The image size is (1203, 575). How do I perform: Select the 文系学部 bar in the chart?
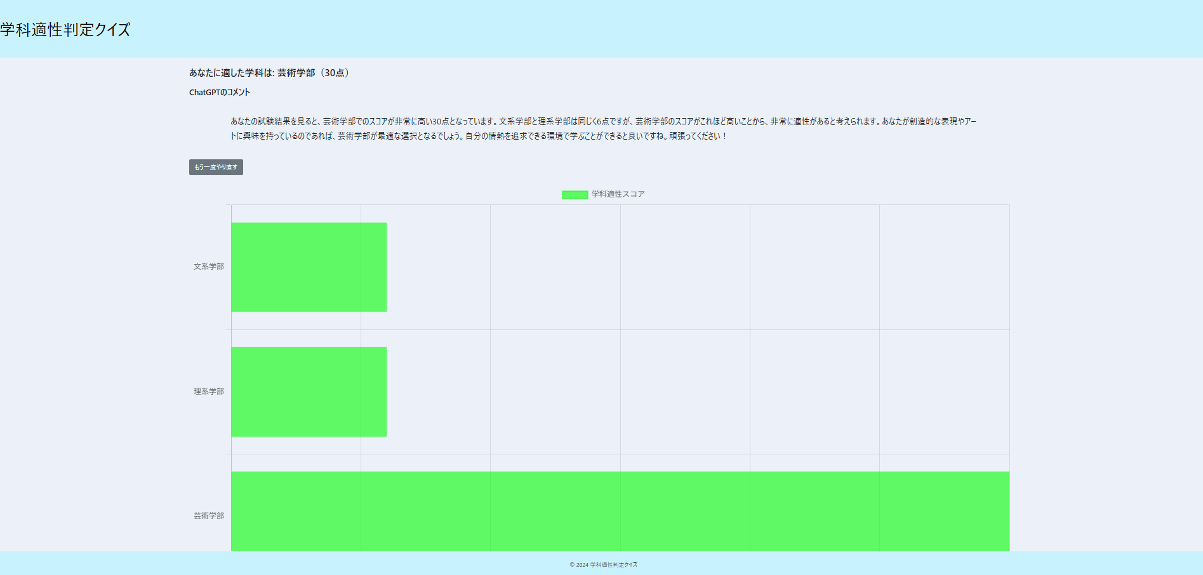click(308, 267)
